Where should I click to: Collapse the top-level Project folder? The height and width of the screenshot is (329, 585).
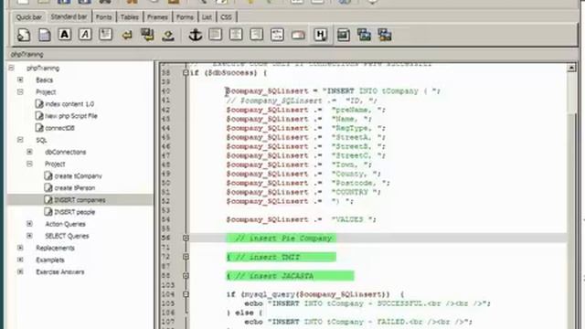point(20,91)
